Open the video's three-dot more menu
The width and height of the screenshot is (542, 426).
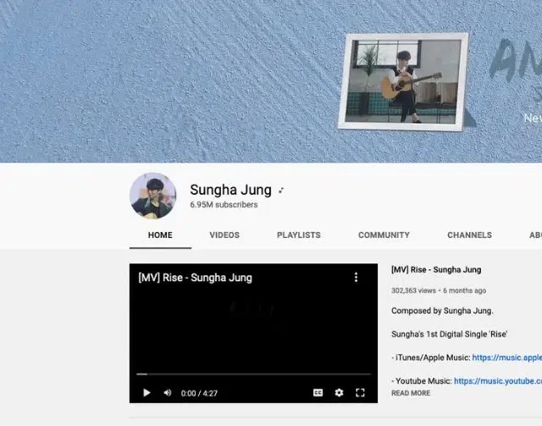[x=356, y=277]
